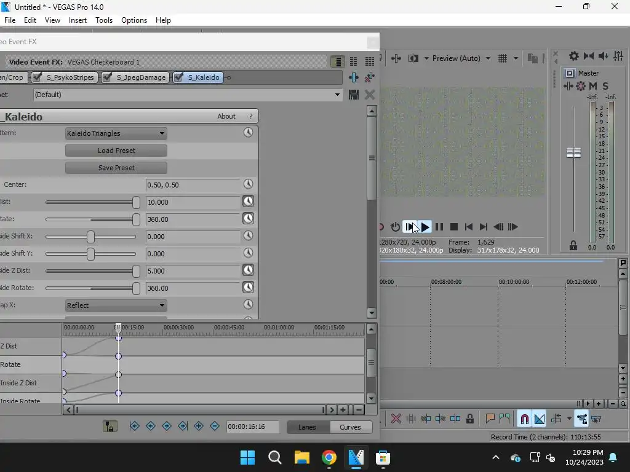This screenshot has width=630, height=472.
Task: Click the Pause button in preview transport
Action: (x=439, y=227)
